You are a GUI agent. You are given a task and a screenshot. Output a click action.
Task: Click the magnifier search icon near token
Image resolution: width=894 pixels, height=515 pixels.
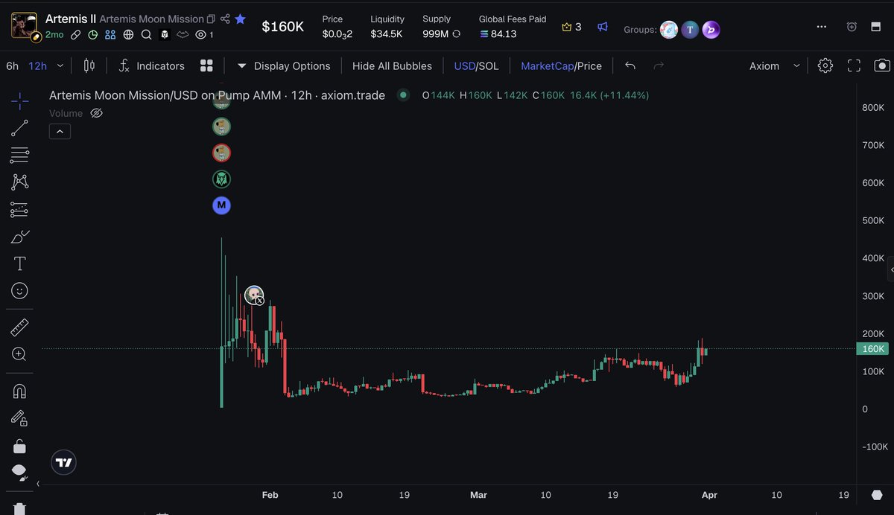click(x=146, y=34)
